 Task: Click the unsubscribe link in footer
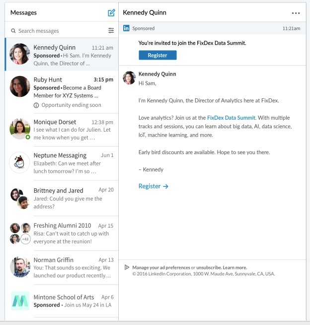[209, 268]
